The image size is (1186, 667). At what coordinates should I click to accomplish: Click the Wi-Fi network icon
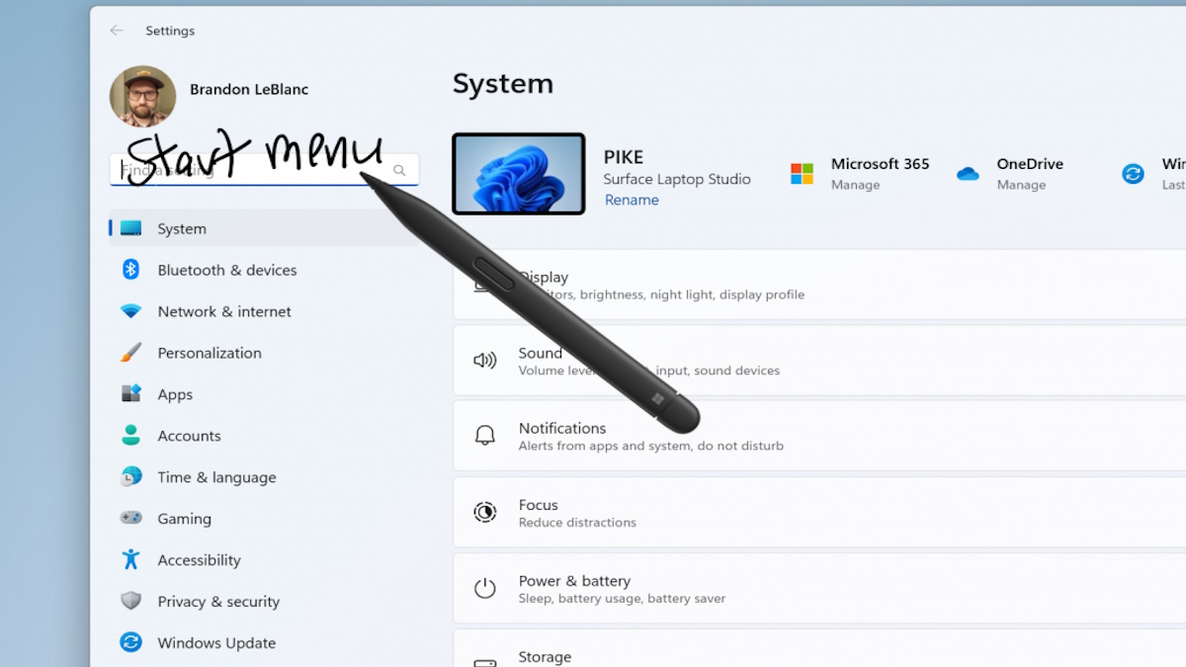pyautogui.click(x=130, y=311)
